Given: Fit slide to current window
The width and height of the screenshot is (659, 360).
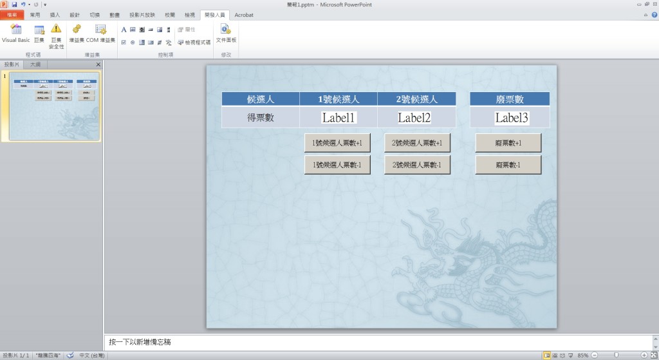Looking at the screenshot, I should [x=654, y=355].
